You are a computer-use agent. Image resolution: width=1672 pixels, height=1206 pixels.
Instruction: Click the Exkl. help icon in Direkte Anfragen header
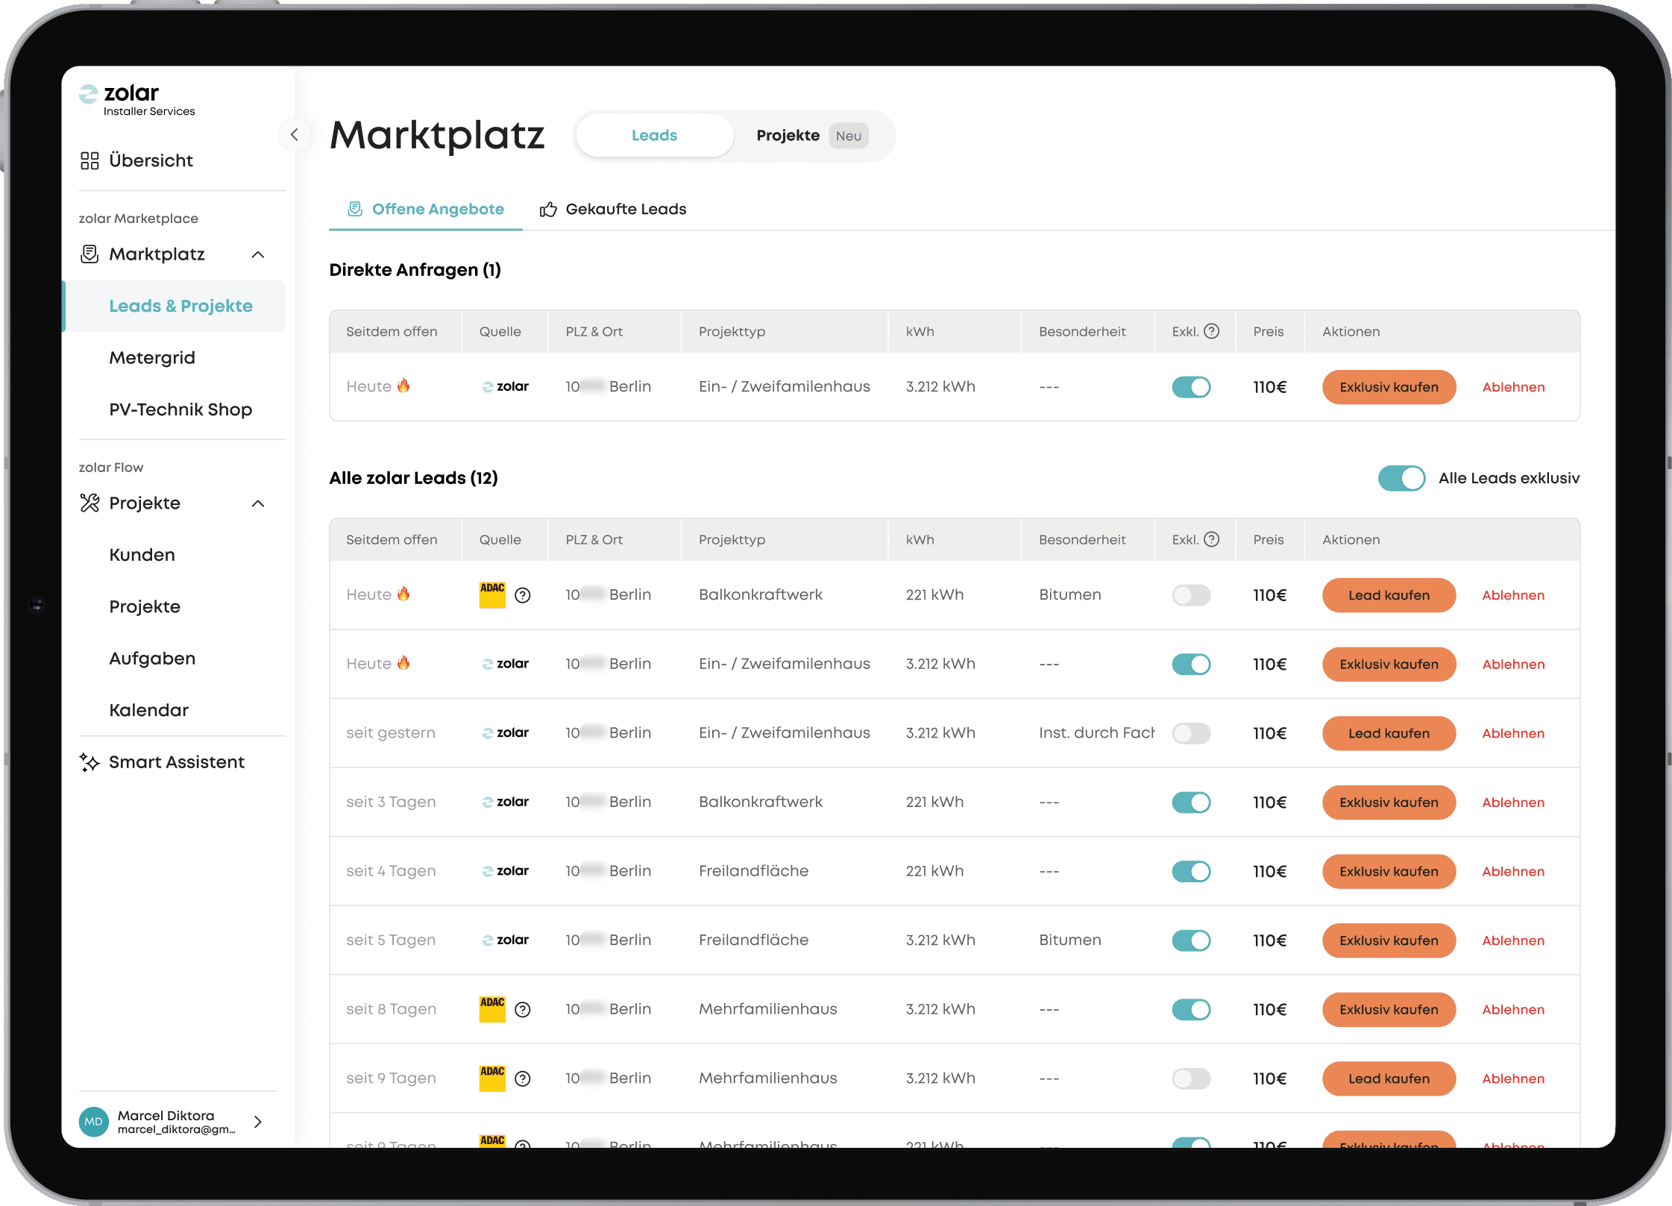[x=1212, y=331]
